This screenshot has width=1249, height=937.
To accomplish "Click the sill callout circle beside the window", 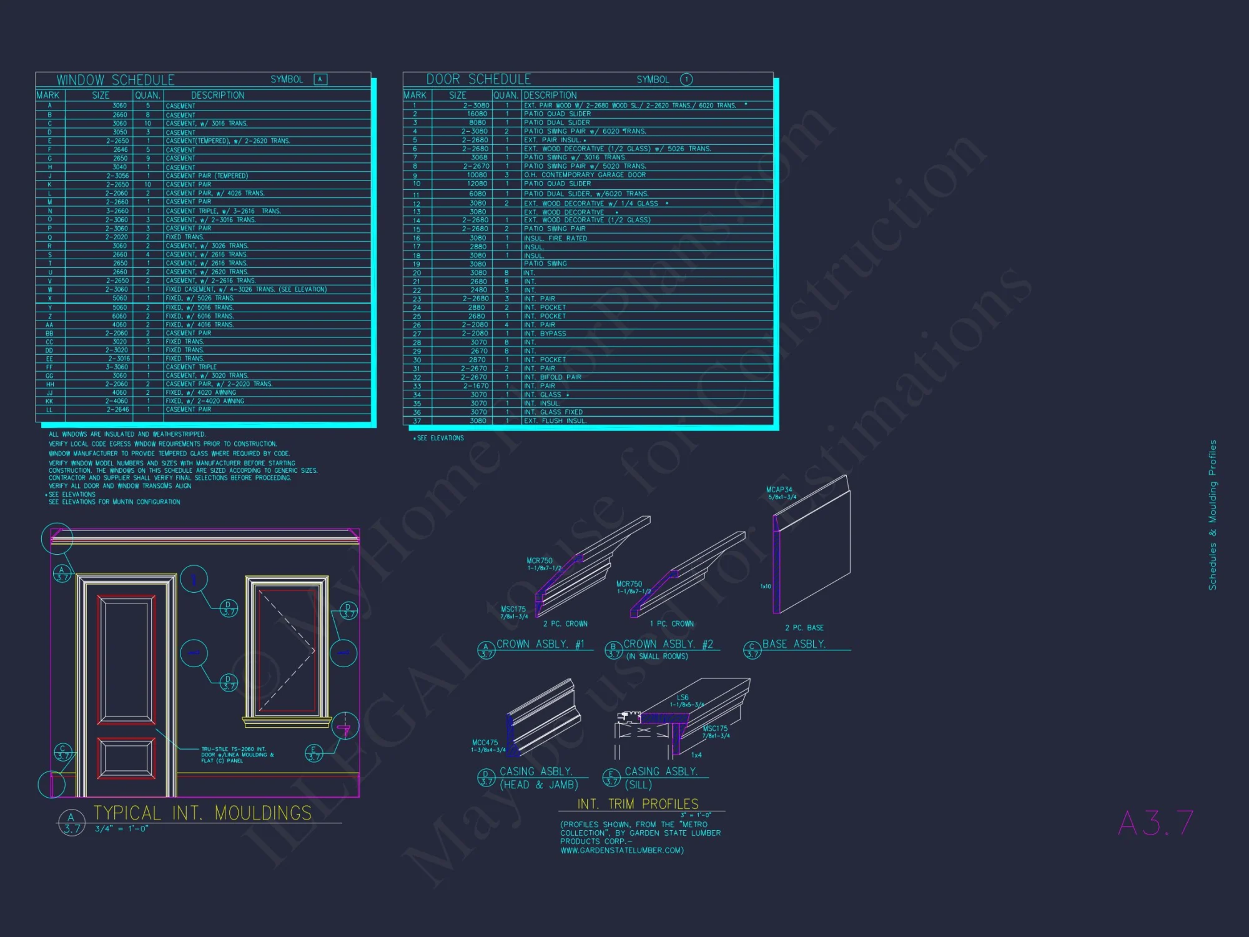I will [344, 726].
